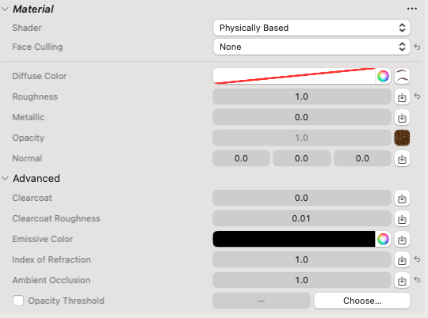
Task: Open color wheel for Emissive Color
Action: pyautogui.click(x=383, y=239)
